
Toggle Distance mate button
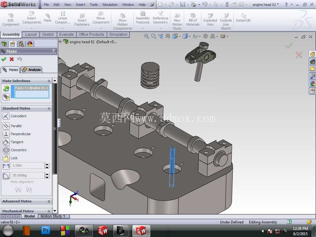(6, 166)
